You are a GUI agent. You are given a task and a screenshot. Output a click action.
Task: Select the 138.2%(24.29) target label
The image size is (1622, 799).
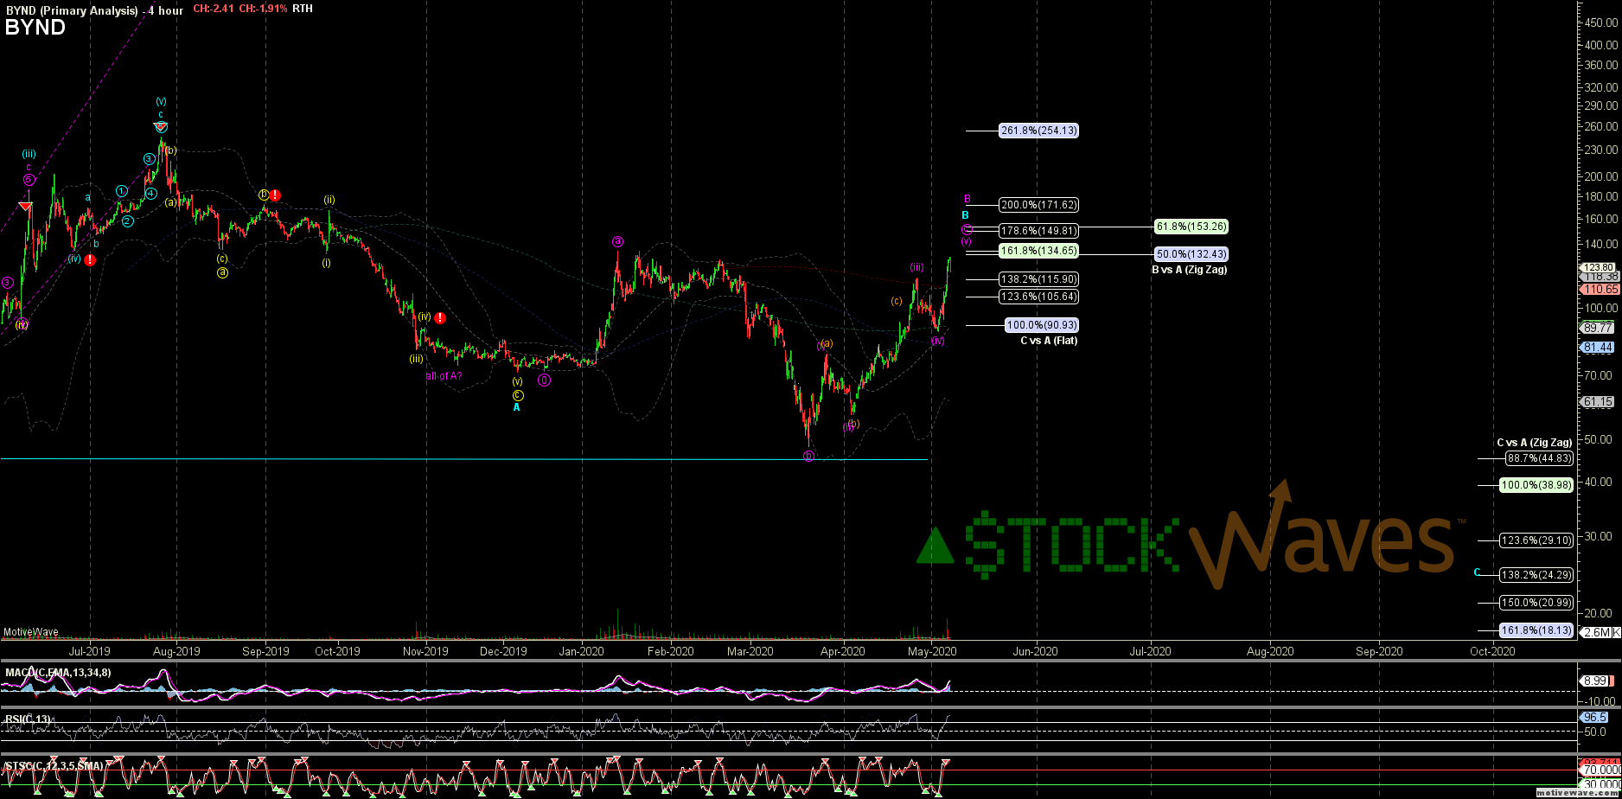pyautogui.click(x=1536, y=574)
